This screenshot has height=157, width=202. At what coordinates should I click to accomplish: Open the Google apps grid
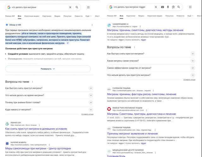[x=88, y=7]
